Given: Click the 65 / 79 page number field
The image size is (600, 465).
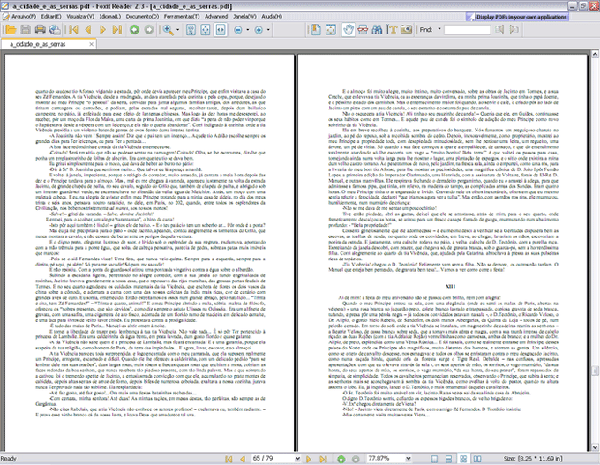Looking at the screenshot, I should (x=273, y=459).
